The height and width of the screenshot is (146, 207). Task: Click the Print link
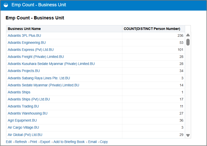point(34,142)
